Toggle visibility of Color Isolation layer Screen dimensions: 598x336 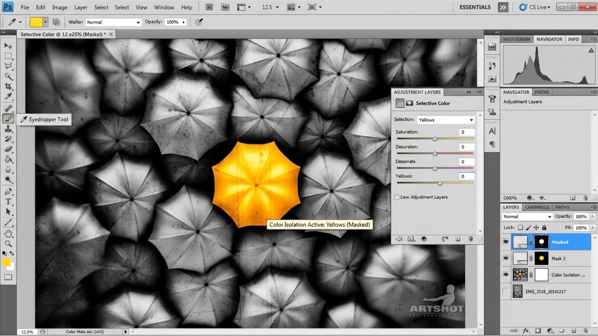point(506,275)
